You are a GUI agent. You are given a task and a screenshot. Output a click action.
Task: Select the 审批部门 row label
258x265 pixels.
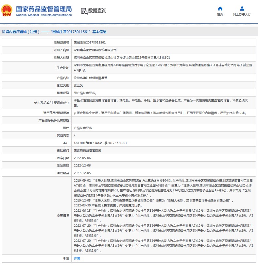coord(63,150)
